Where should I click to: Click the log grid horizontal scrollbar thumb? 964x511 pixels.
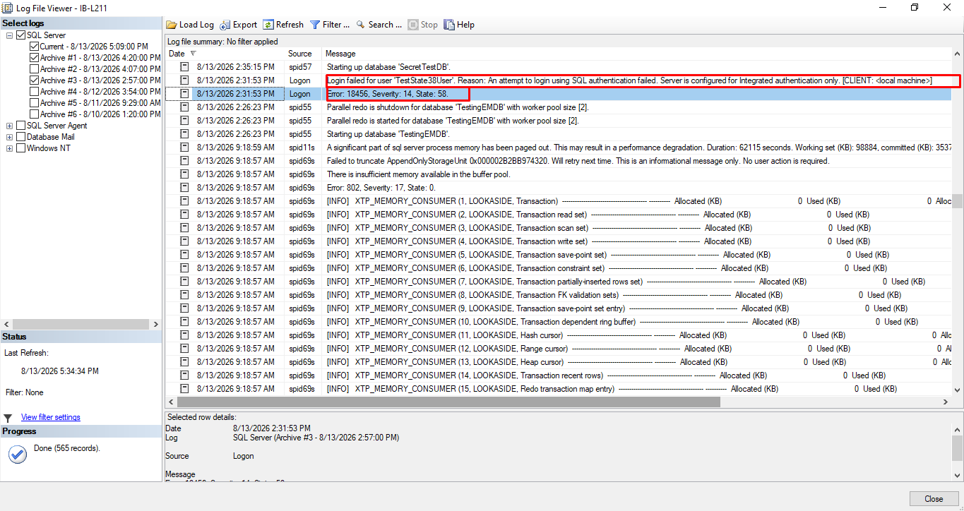pos(448,402)
